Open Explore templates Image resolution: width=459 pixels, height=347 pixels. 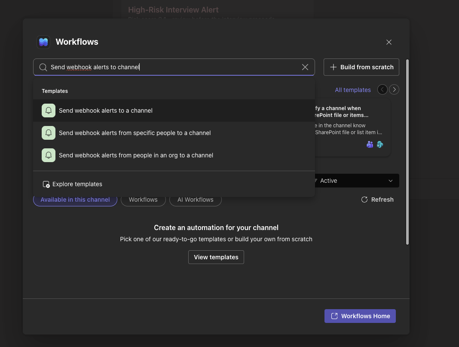pyautogui.click(x=72, y=184)
